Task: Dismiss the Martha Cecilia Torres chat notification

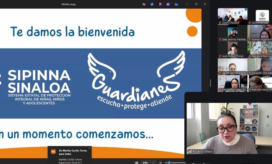Action: click(89, 149)
